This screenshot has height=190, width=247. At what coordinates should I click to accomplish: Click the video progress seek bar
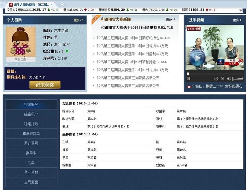click(x=215, y=73)
